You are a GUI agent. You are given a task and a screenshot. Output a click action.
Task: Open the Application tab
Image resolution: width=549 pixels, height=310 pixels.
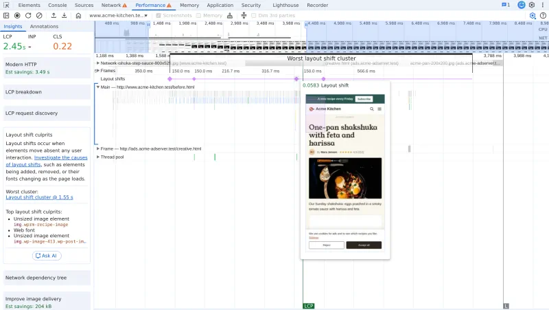[220, 5]
